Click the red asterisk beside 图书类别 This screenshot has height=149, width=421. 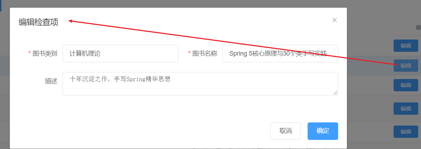click(x=29, y=54)
